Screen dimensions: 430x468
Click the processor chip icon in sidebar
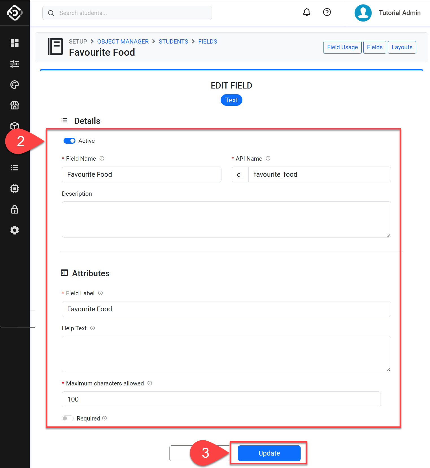tap(15, 189)
